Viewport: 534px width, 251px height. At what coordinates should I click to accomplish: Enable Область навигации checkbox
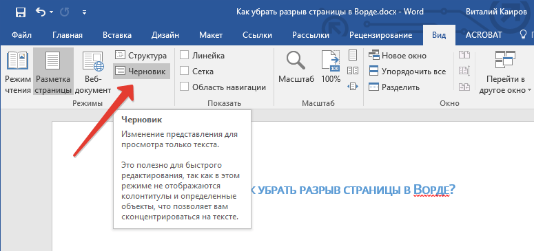(x=184, y=87)
